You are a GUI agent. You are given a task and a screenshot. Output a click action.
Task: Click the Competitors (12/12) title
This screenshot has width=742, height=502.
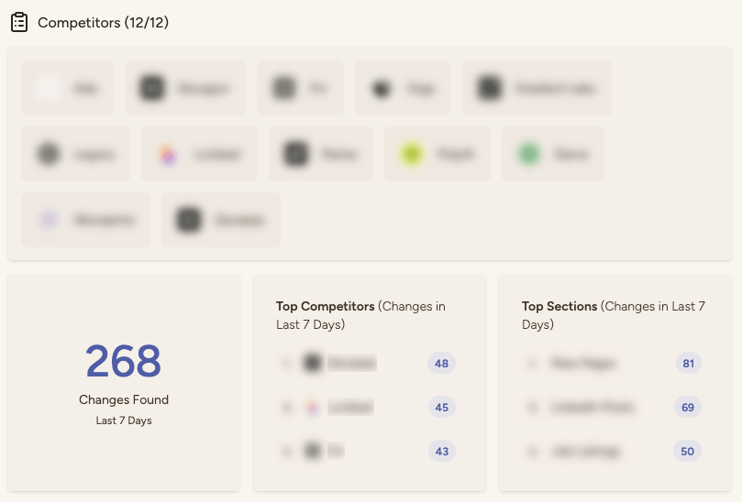coord(103,23)
